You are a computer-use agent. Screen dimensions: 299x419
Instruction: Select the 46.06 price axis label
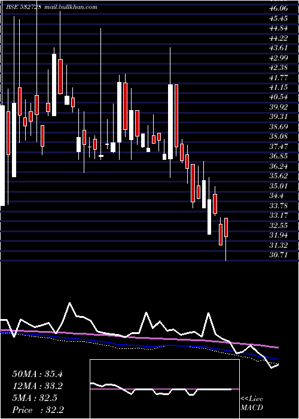[279, 8]
